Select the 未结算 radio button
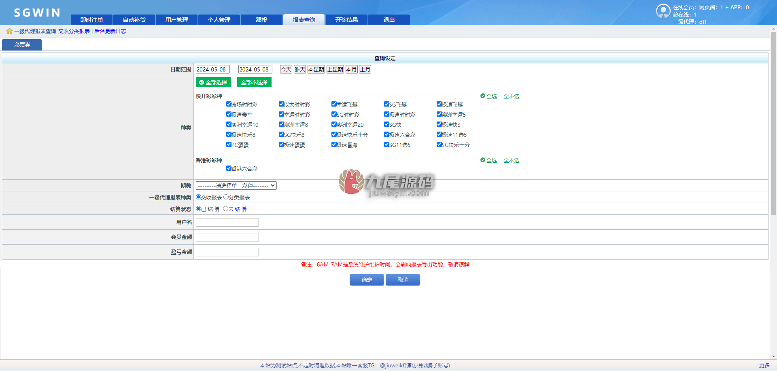The image size is (777, 371). [225, 209]
